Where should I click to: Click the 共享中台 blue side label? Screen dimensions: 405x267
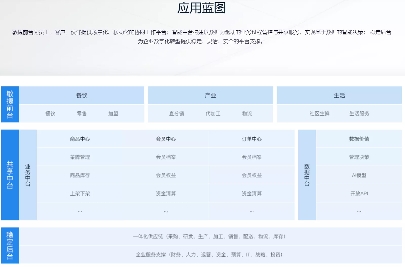point(10,175)
